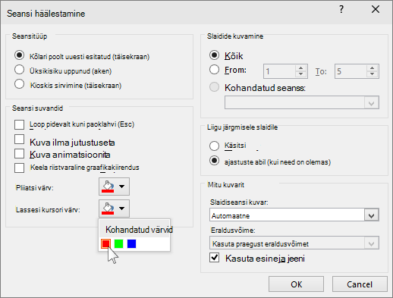
Task: Open the Lassesi kursori värv color picker
Action: (x=114, y=209)
